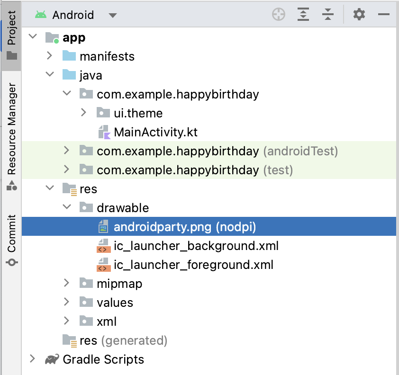399x375 pixels.
Task: Click the image icon of androidparty.png
Action: click(103, 227)
